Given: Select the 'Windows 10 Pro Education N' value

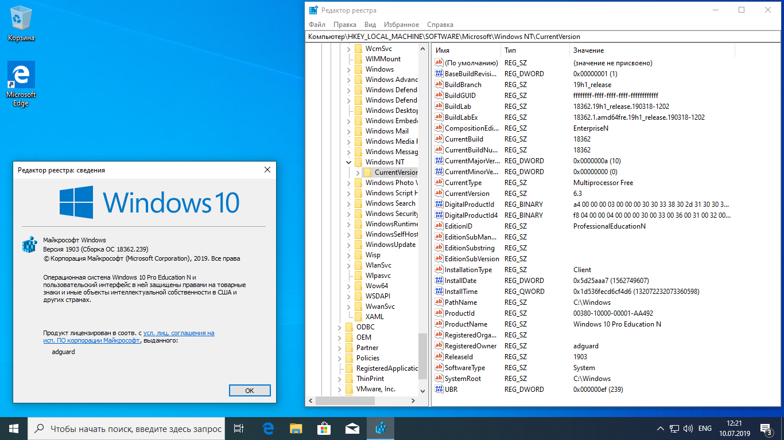Looking at the screenshot, I should pyautogui.click(x=617, y=324).
